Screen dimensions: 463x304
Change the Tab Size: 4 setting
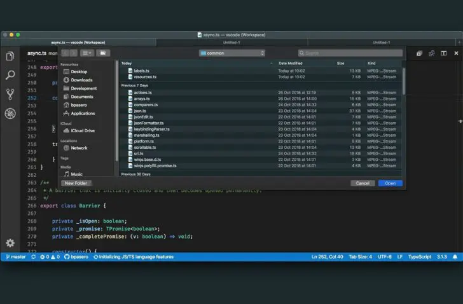(x=360, y=257)
